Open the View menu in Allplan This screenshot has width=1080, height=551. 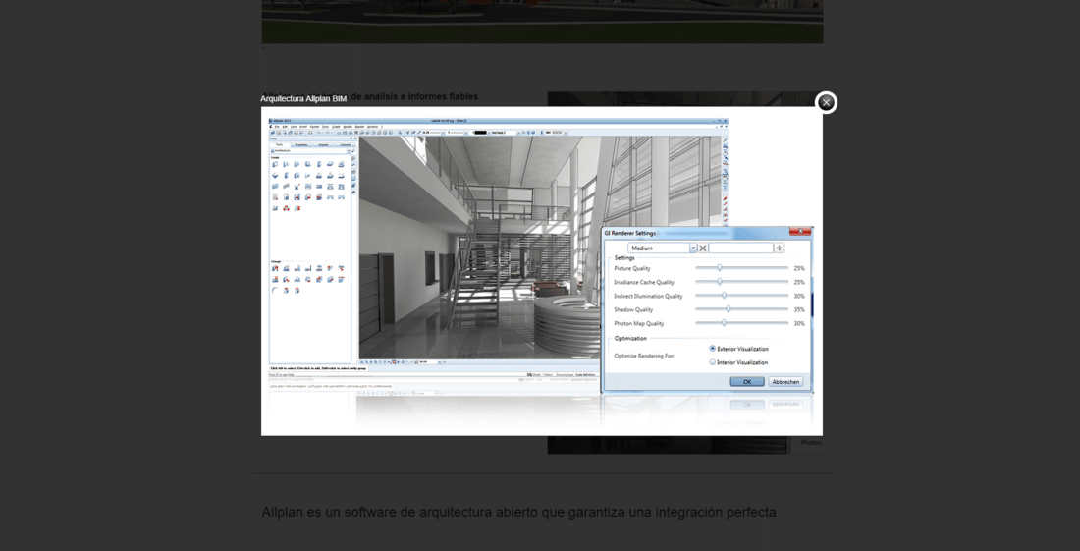(x=294, y=127)
